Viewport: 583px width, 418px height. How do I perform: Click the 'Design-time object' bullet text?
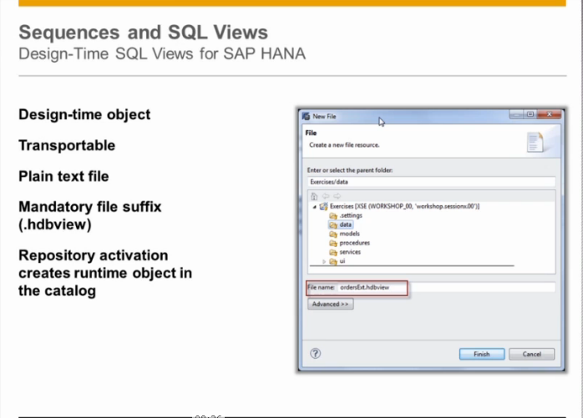point(84,114)
